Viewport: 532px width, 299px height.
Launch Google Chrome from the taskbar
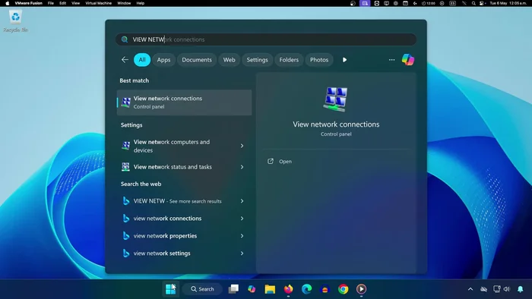[x=343, y=289]
